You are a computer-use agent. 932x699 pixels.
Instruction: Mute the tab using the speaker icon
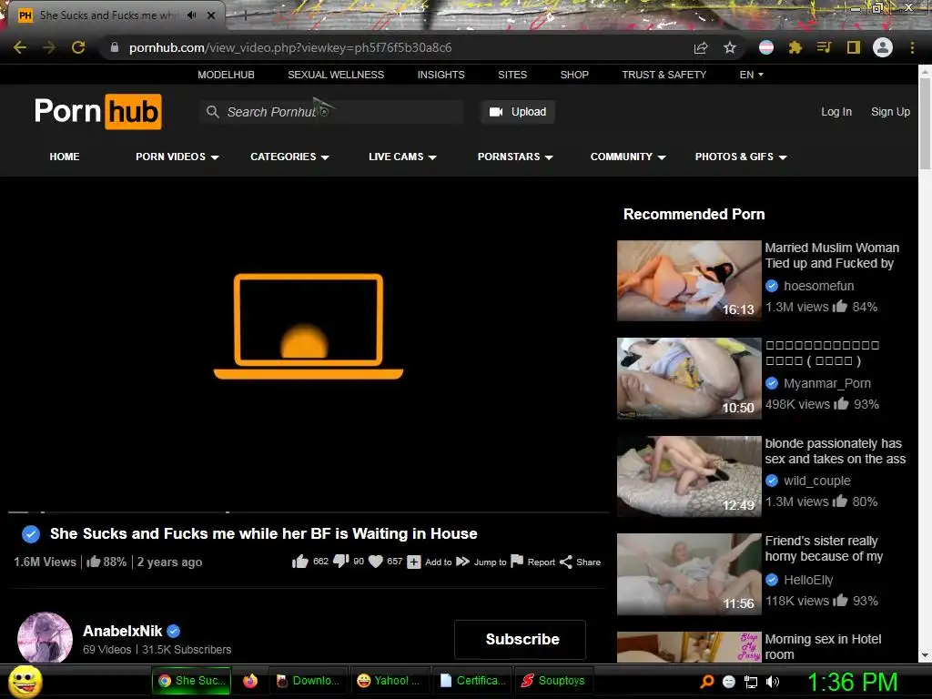click(x=191, y=15)
